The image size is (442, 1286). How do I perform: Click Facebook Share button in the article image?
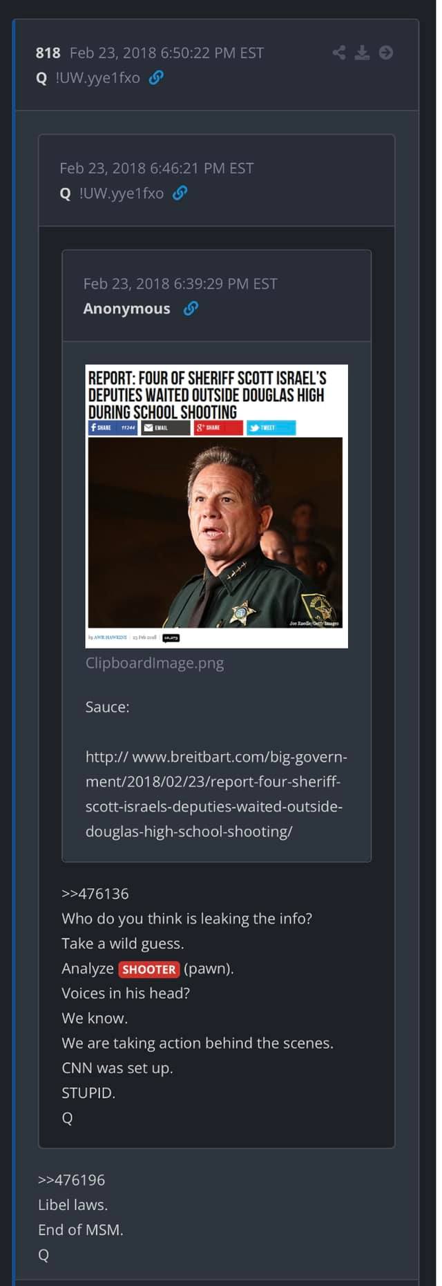click(x=113, y=428)
